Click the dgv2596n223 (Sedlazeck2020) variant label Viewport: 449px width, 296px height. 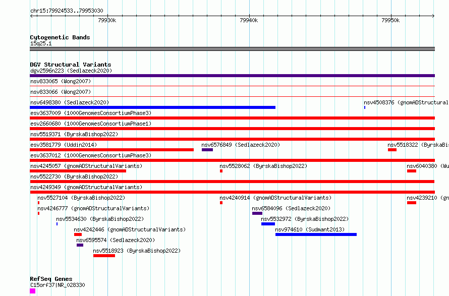[71, 71]
